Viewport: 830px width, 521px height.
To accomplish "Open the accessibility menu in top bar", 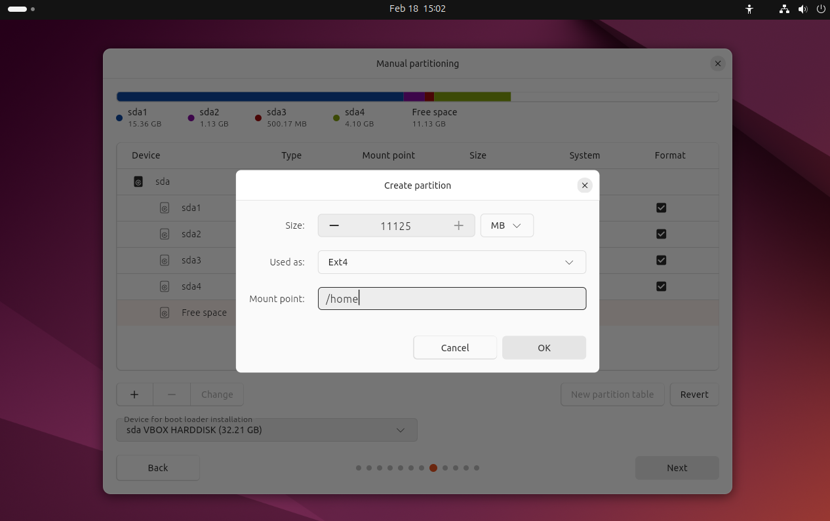I will [750, 9].
